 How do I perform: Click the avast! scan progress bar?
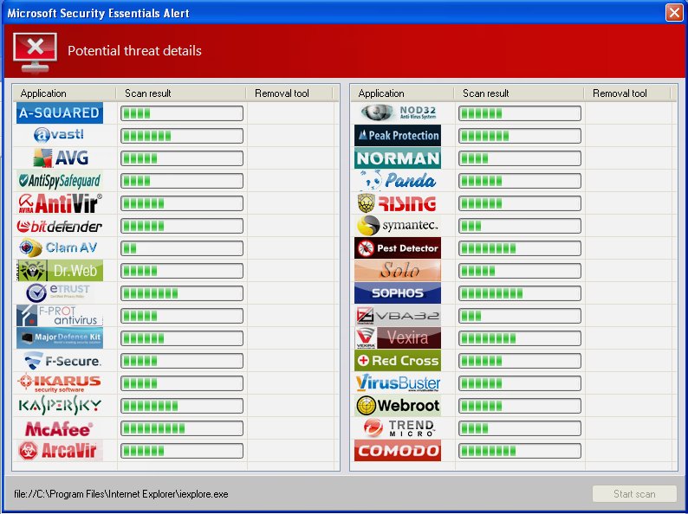tap(182, 136)
